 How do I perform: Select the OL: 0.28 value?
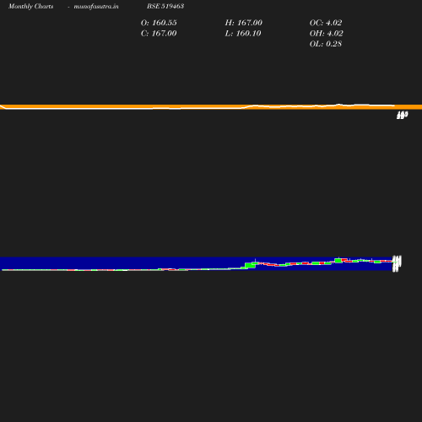click(326, 44)
